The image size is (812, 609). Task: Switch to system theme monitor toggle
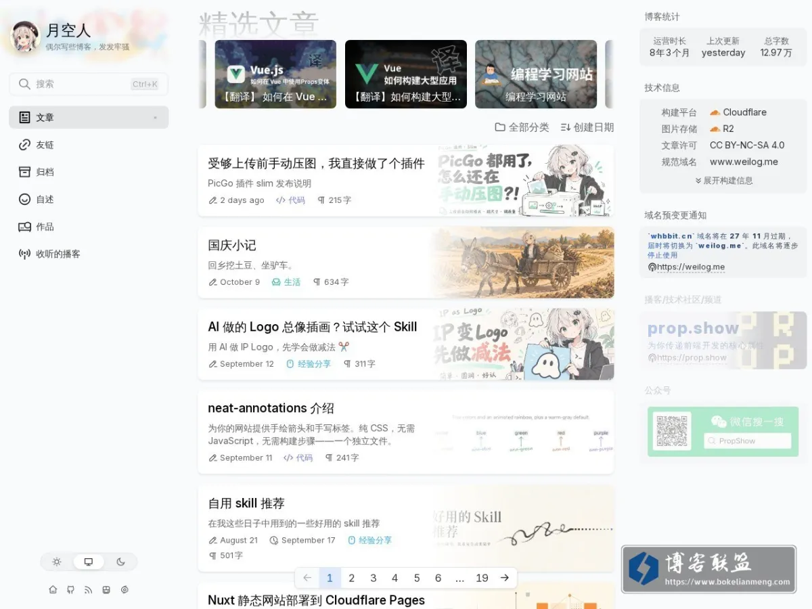coord(89,562)
